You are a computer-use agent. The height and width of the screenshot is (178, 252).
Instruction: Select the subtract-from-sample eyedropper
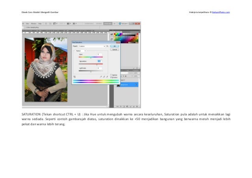pyautogui.click(x=107, y=77)
